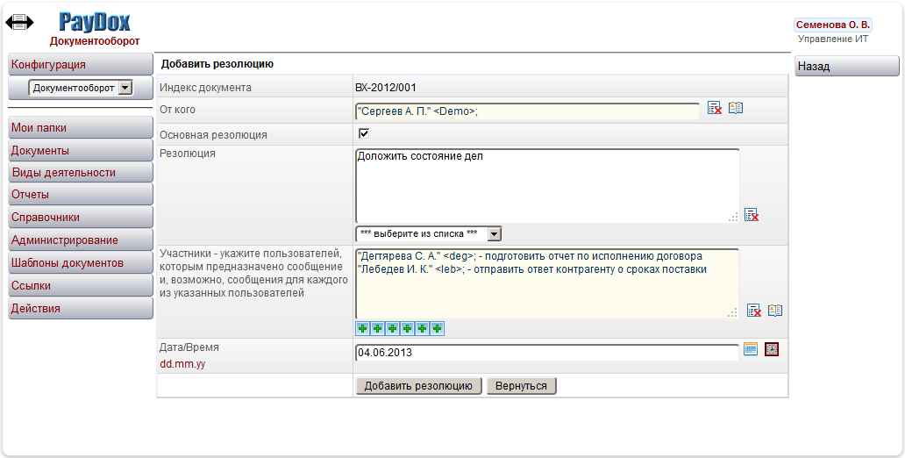Select Администрирование in the sidebar menu
This screenshot has height=458, width=905.
click(x=81, y=240)
